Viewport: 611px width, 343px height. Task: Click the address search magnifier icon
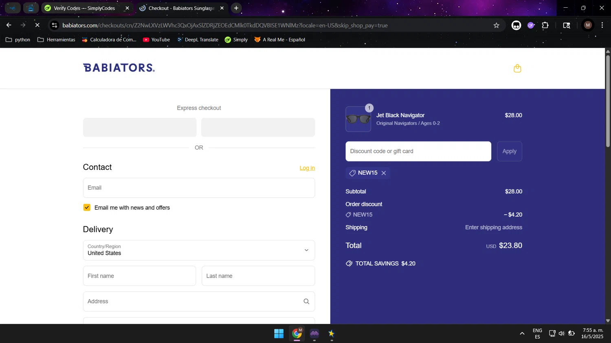[306, 302]
